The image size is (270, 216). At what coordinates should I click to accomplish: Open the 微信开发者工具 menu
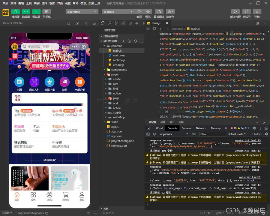(x=90, y=3)
